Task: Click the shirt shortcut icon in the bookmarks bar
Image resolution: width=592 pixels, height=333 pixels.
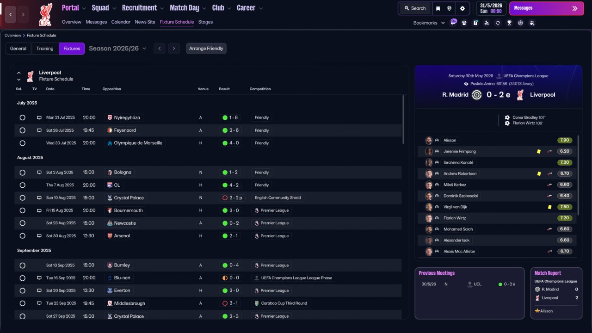Action: [x=464, y=23]
